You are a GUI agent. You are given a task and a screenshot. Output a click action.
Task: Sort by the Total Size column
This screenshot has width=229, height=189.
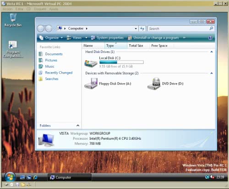point(138,46)
